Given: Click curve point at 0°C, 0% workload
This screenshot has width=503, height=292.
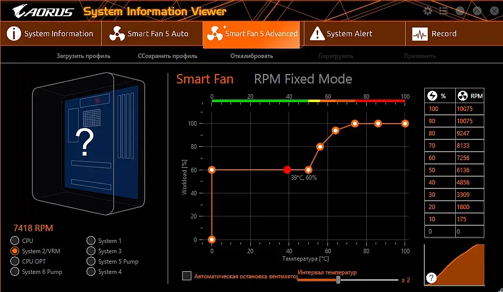Looking at the screenshot, I should click(x=212, y=239).
